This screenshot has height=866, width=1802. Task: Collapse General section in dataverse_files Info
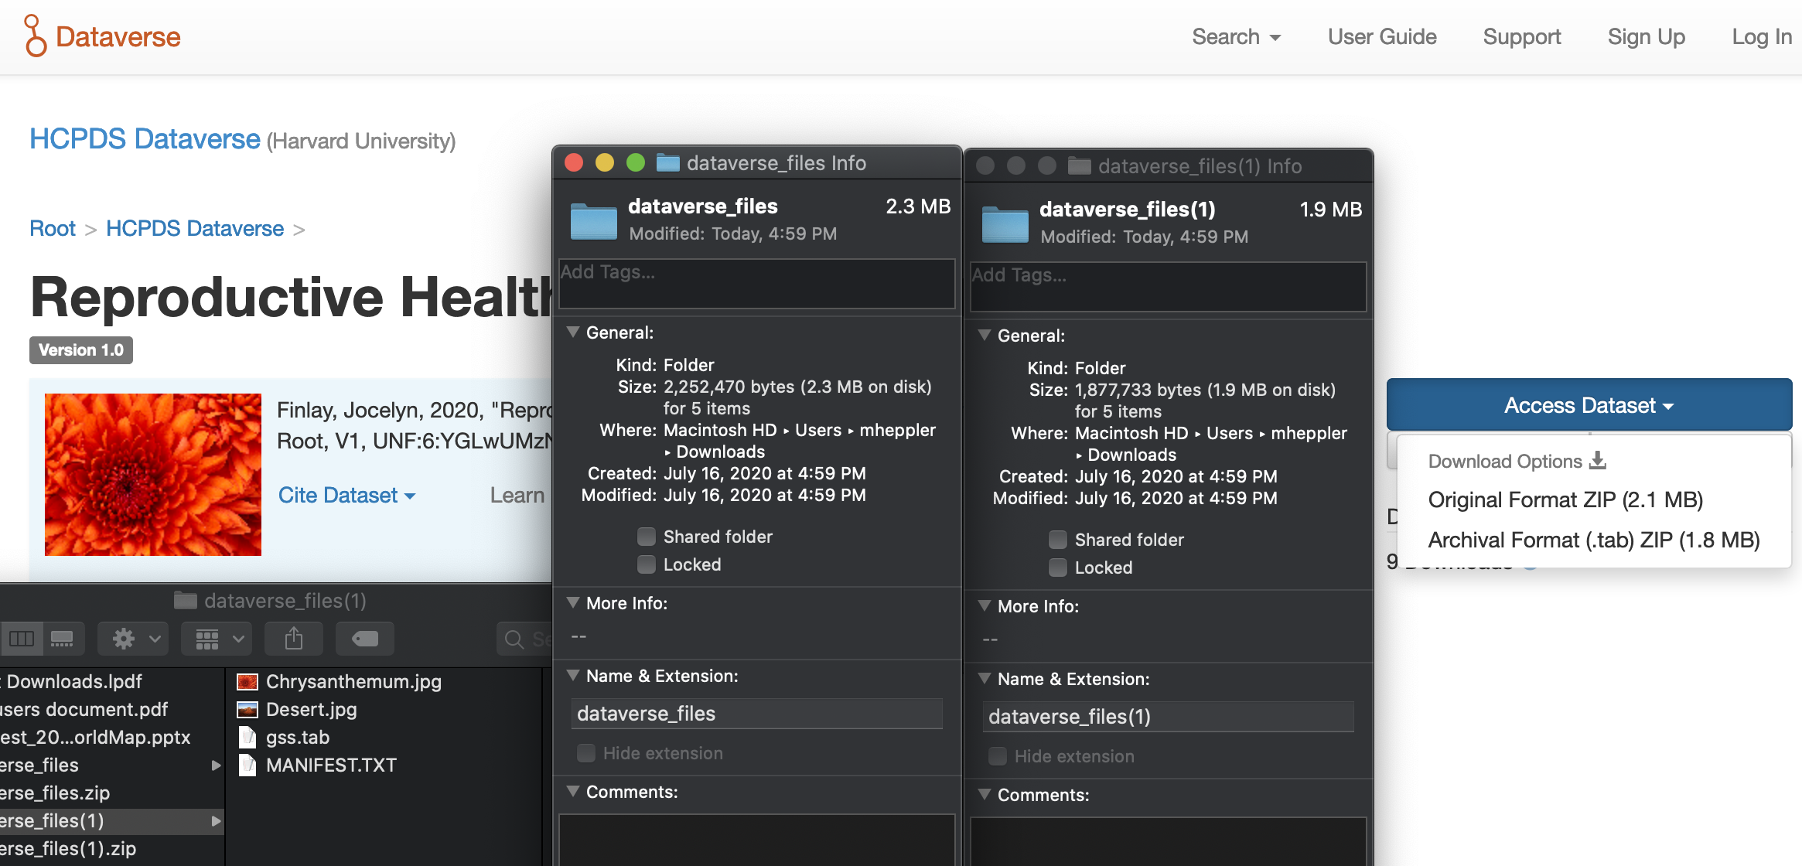click(573, 332)
